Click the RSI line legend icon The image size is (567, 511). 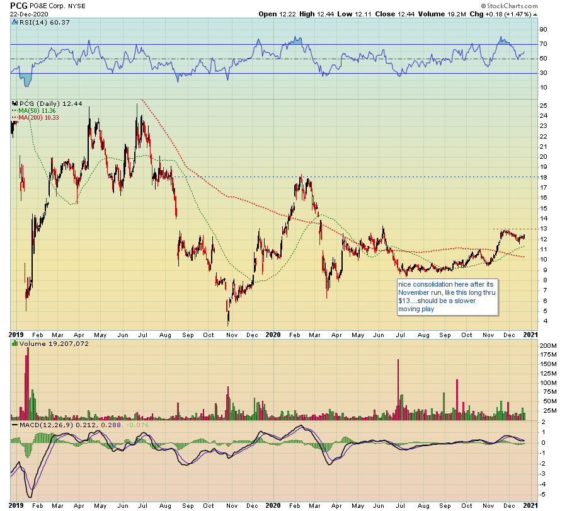pos(14,23)
